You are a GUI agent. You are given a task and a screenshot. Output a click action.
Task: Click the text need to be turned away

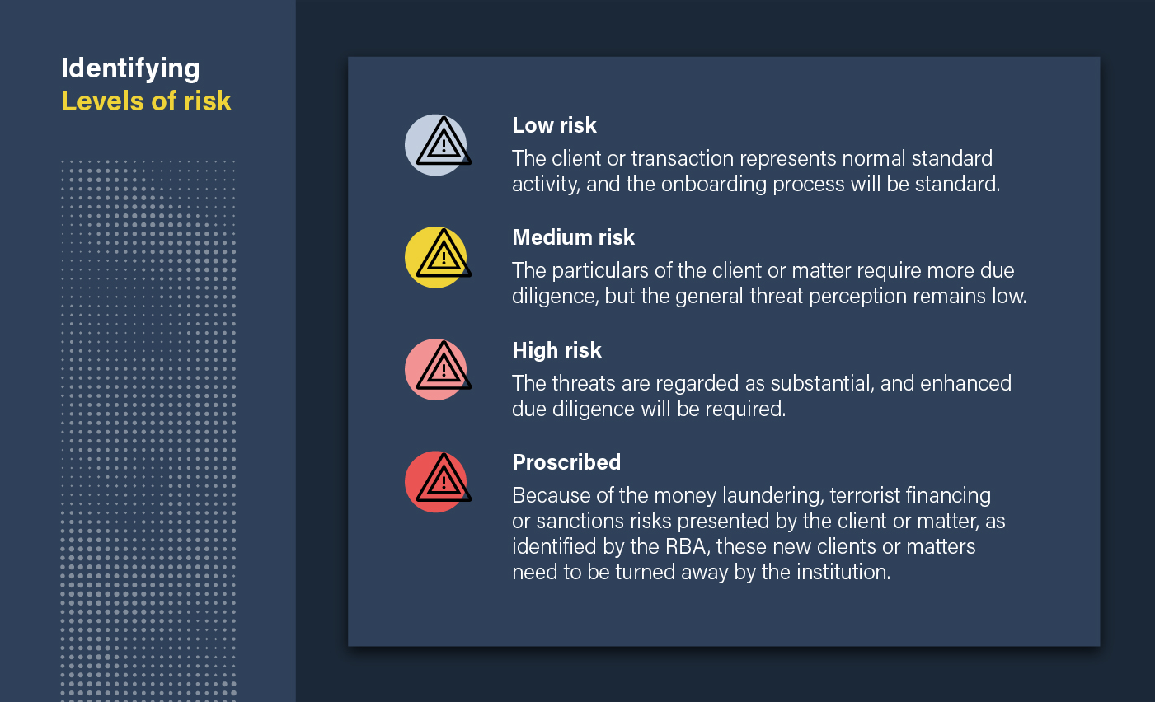(x=620, y=572)
